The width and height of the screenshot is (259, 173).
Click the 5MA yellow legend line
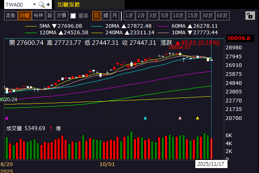pyautogui.click(x=31, y=26)
